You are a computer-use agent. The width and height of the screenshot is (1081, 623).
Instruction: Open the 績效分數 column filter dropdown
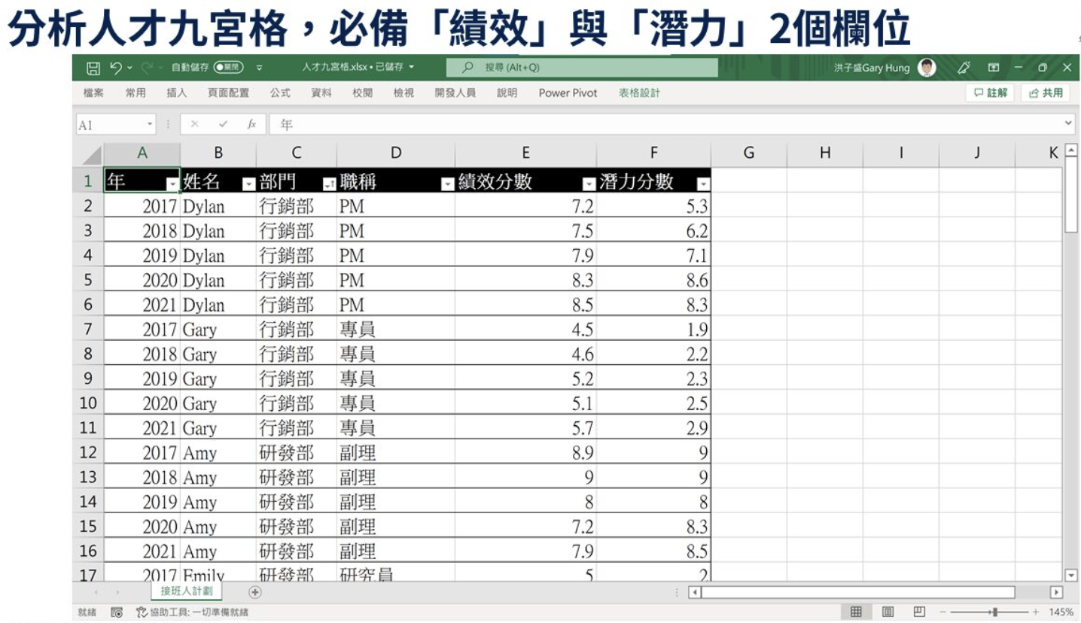coord(589,184)
